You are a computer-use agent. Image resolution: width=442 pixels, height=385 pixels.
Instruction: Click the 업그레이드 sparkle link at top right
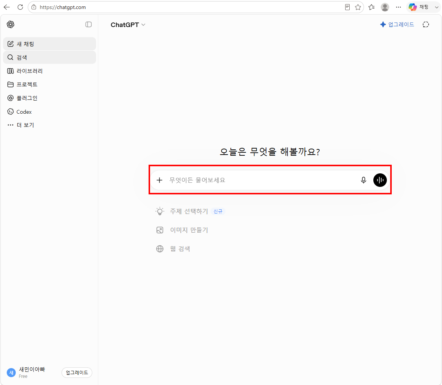click(x=397, y=24)
